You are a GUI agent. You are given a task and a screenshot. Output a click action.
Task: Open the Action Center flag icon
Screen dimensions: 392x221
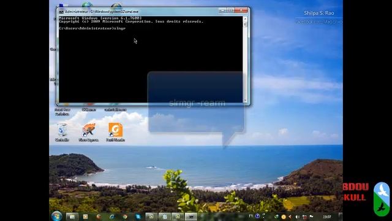pos(311,217)
